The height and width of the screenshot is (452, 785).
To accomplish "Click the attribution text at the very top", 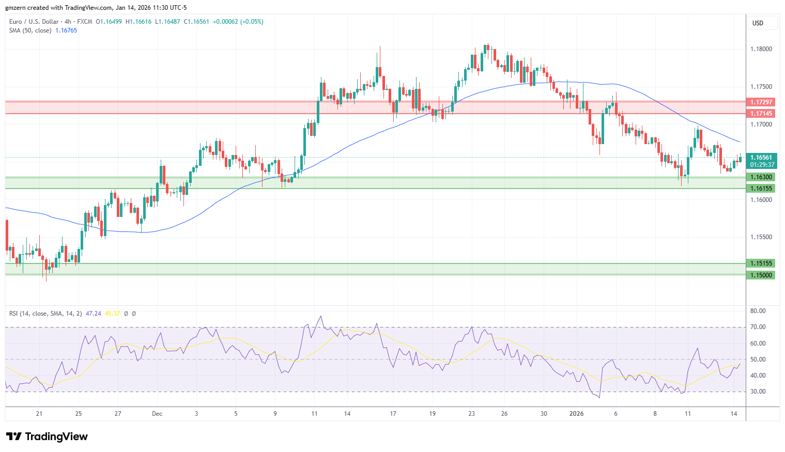I will click(x=96, y=8).
